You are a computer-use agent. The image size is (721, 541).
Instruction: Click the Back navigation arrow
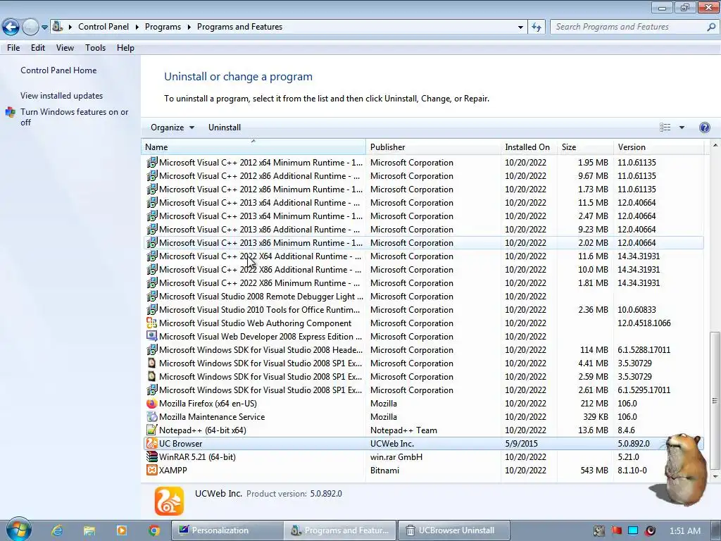(11, 27)
